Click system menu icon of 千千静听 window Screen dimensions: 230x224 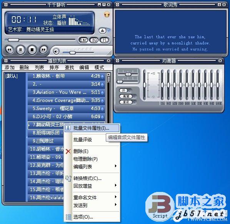pyautogui.click(x=6, y=5)
